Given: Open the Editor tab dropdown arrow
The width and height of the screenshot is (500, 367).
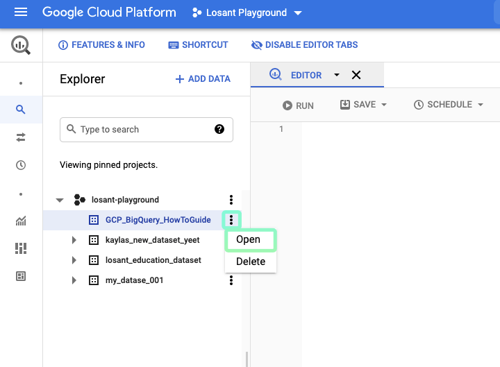Looking at the screenshot, I should 336,75.
